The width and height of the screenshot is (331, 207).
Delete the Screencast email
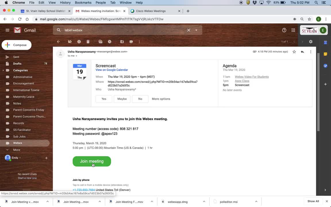[x=88, y=42]
